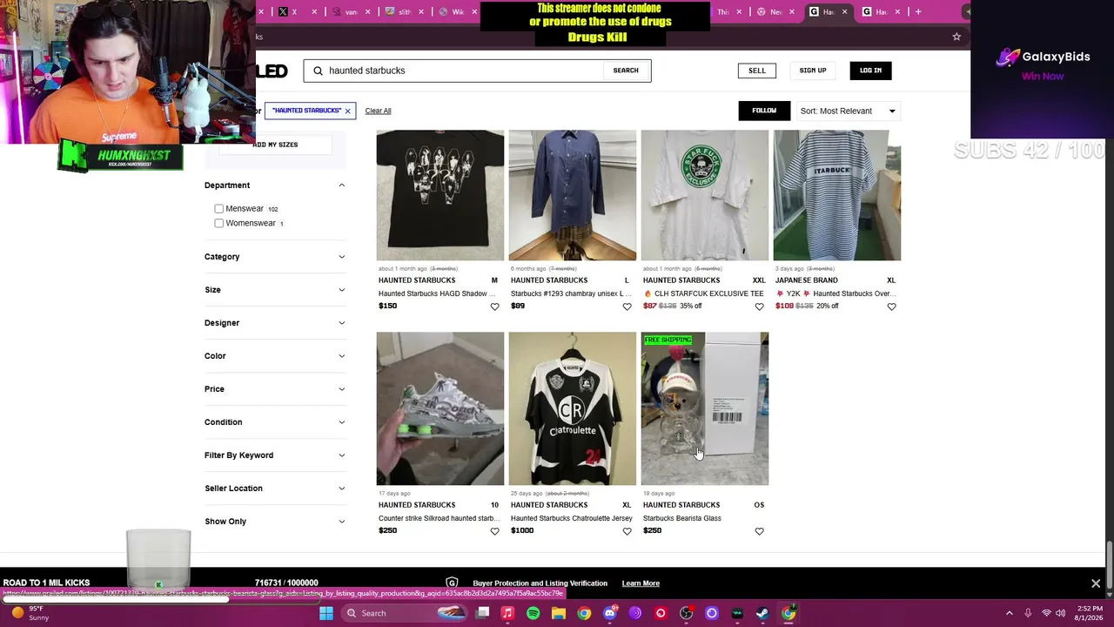This screenshot has height=627, width=1114.
Task: Click the SIGN UP link
Action: coord(813,71)
